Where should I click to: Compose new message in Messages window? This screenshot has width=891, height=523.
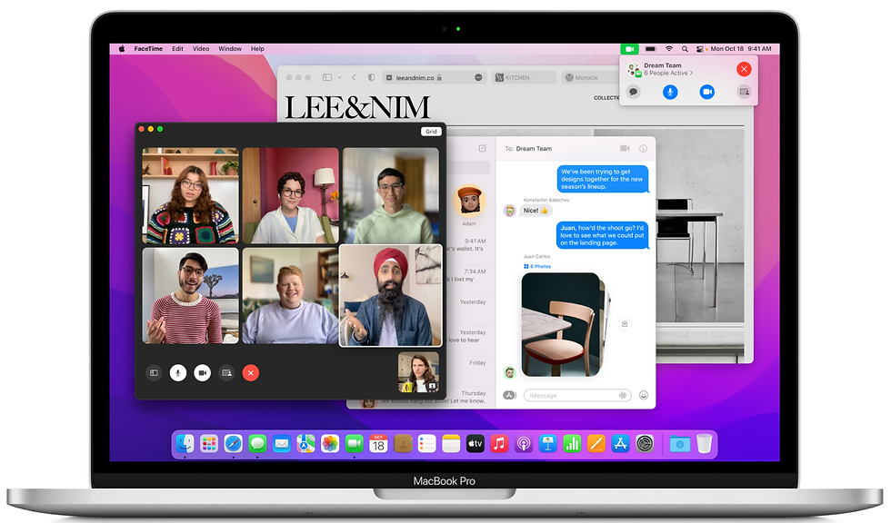click(x=483, y=148)
